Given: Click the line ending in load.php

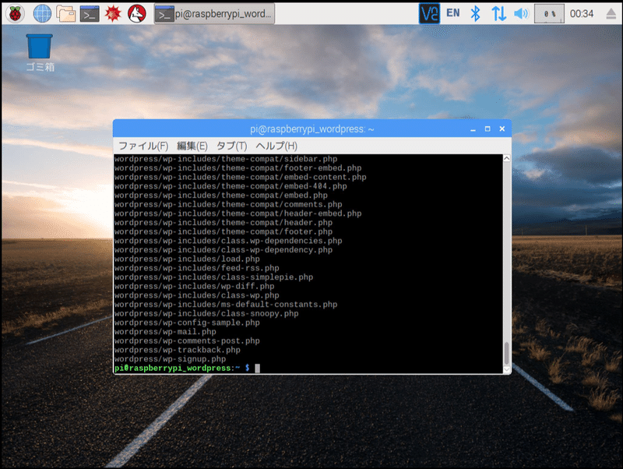Looking at the screenshot, I should (187, 259).
